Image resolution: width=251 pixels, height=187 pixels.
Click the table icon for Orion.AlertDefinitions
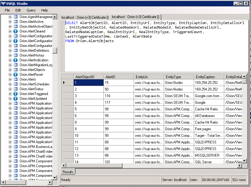coord(15,50)
